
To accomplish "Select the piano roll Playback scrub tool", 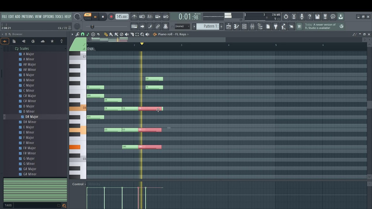I will [x=147, y=34].
